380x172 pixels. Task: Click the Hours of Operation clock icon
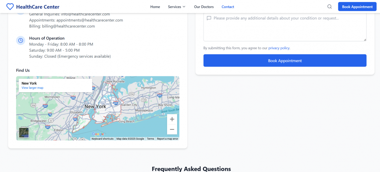(x=21, y=41)
